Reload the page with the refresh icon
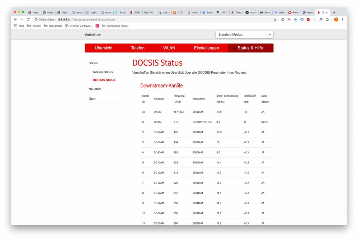The height and width of the screenshot is (240, 358). tap(28, 20)
